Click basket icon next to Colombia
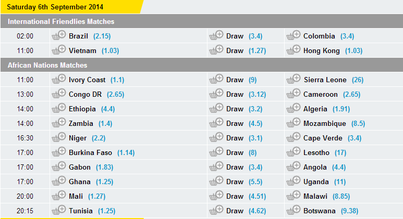 click(x=293, y=35)
